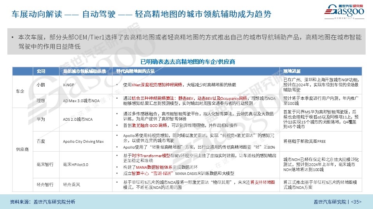Select the 百度 company cell
Screen dimensions: 373x209
click(x=40, y=142)
